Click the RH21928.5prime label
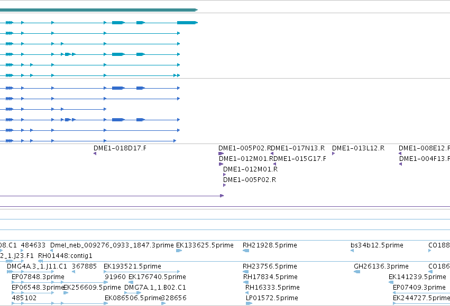Screen dimensions: 450x306 click(x=270, y=245)
